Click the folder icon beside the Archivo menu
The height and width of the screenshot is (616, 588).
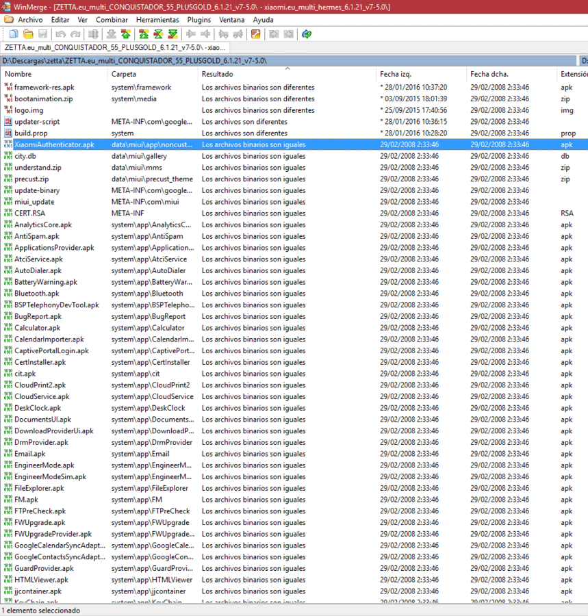(x=9, y=20)
